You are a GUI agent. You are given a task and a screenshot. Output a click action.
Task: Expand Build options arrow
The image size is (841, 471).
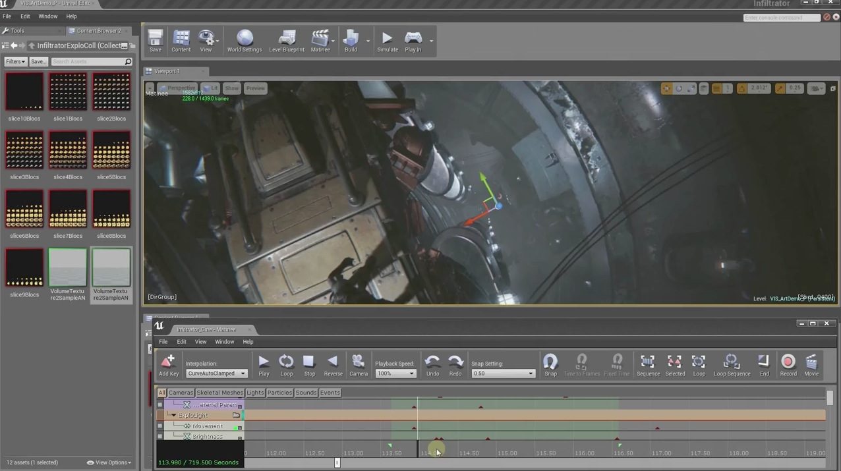[368, 41]
